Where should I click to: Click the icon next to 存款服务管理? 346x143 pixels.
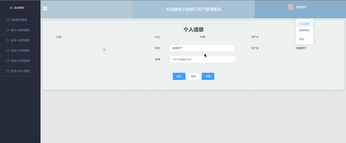click(7, 20)
